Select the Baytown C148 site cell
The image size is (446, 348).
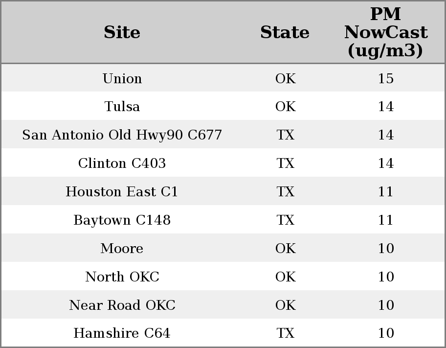click(x=122, y=220)
